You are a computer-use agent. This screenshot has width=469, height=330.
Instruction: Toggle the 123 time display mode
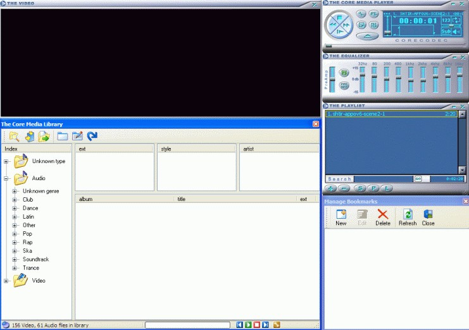(x=446, y=20)
